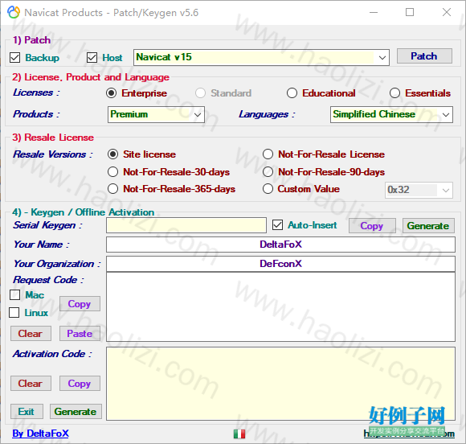Toggle the Host checkbox
The width and height of the screenshot is (466, 444).
click(92, 57)
